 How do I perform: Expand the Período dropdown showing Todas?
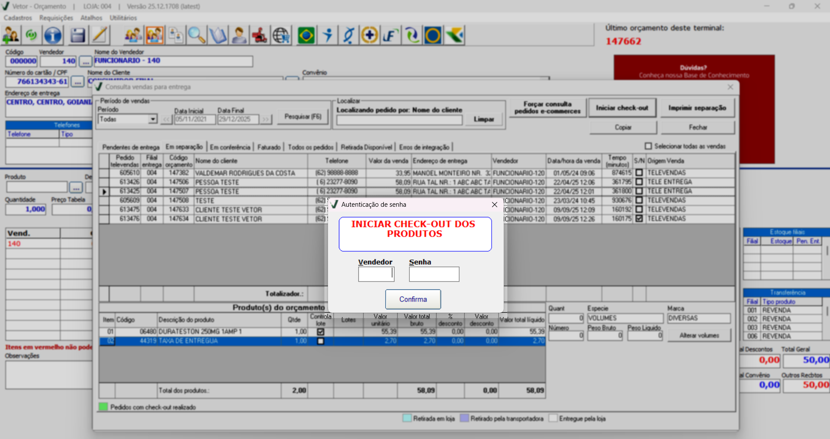(x=152, y=119)
